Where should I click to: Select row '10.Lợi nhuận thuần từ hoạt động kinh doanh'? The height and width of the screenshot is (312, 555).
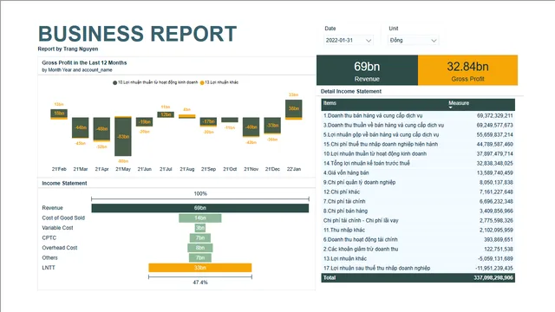[x=418, y=154]
